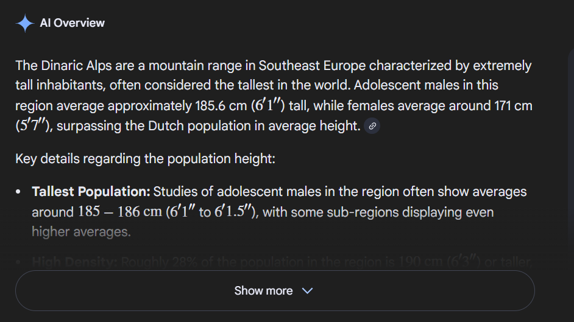Screen dimensions: 574x322
Task: Click the faded "190 cm" figure
Action: point(420,262)
